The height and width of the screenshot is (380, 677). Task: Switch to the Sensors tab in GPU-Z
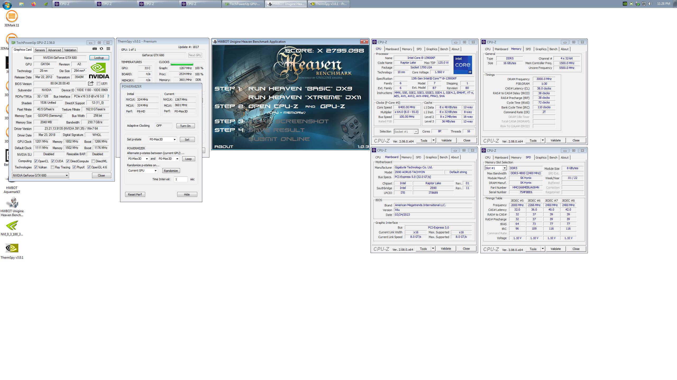(x=40, y=50)
